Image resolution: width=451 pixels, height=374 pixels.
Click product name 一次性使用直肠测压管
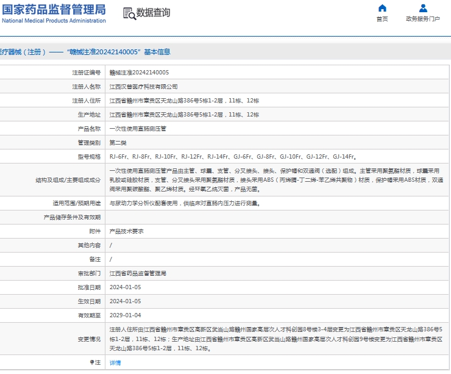pyautogui.click(x=138, y=129)
